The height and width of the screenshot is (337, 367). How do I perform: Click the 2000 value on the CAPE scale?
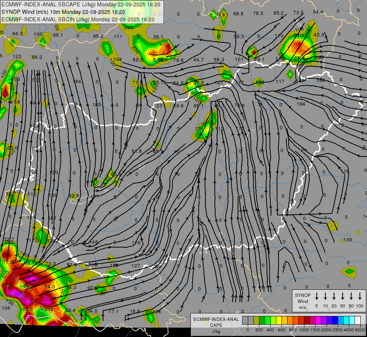pyautogui.click(x=327, y=330)
